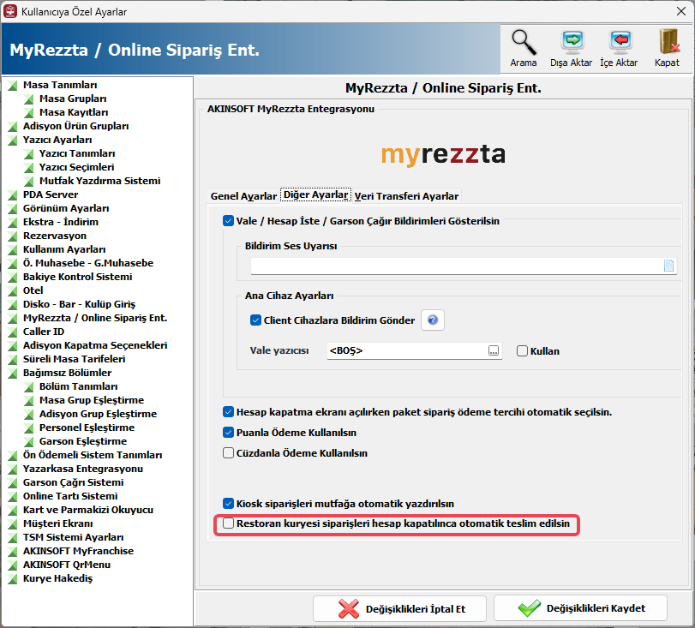
Task: Toggle paket sipariş ödeme tercihi otomatik seçilsin
Action: pyautogui.click(x=228, y=412)
